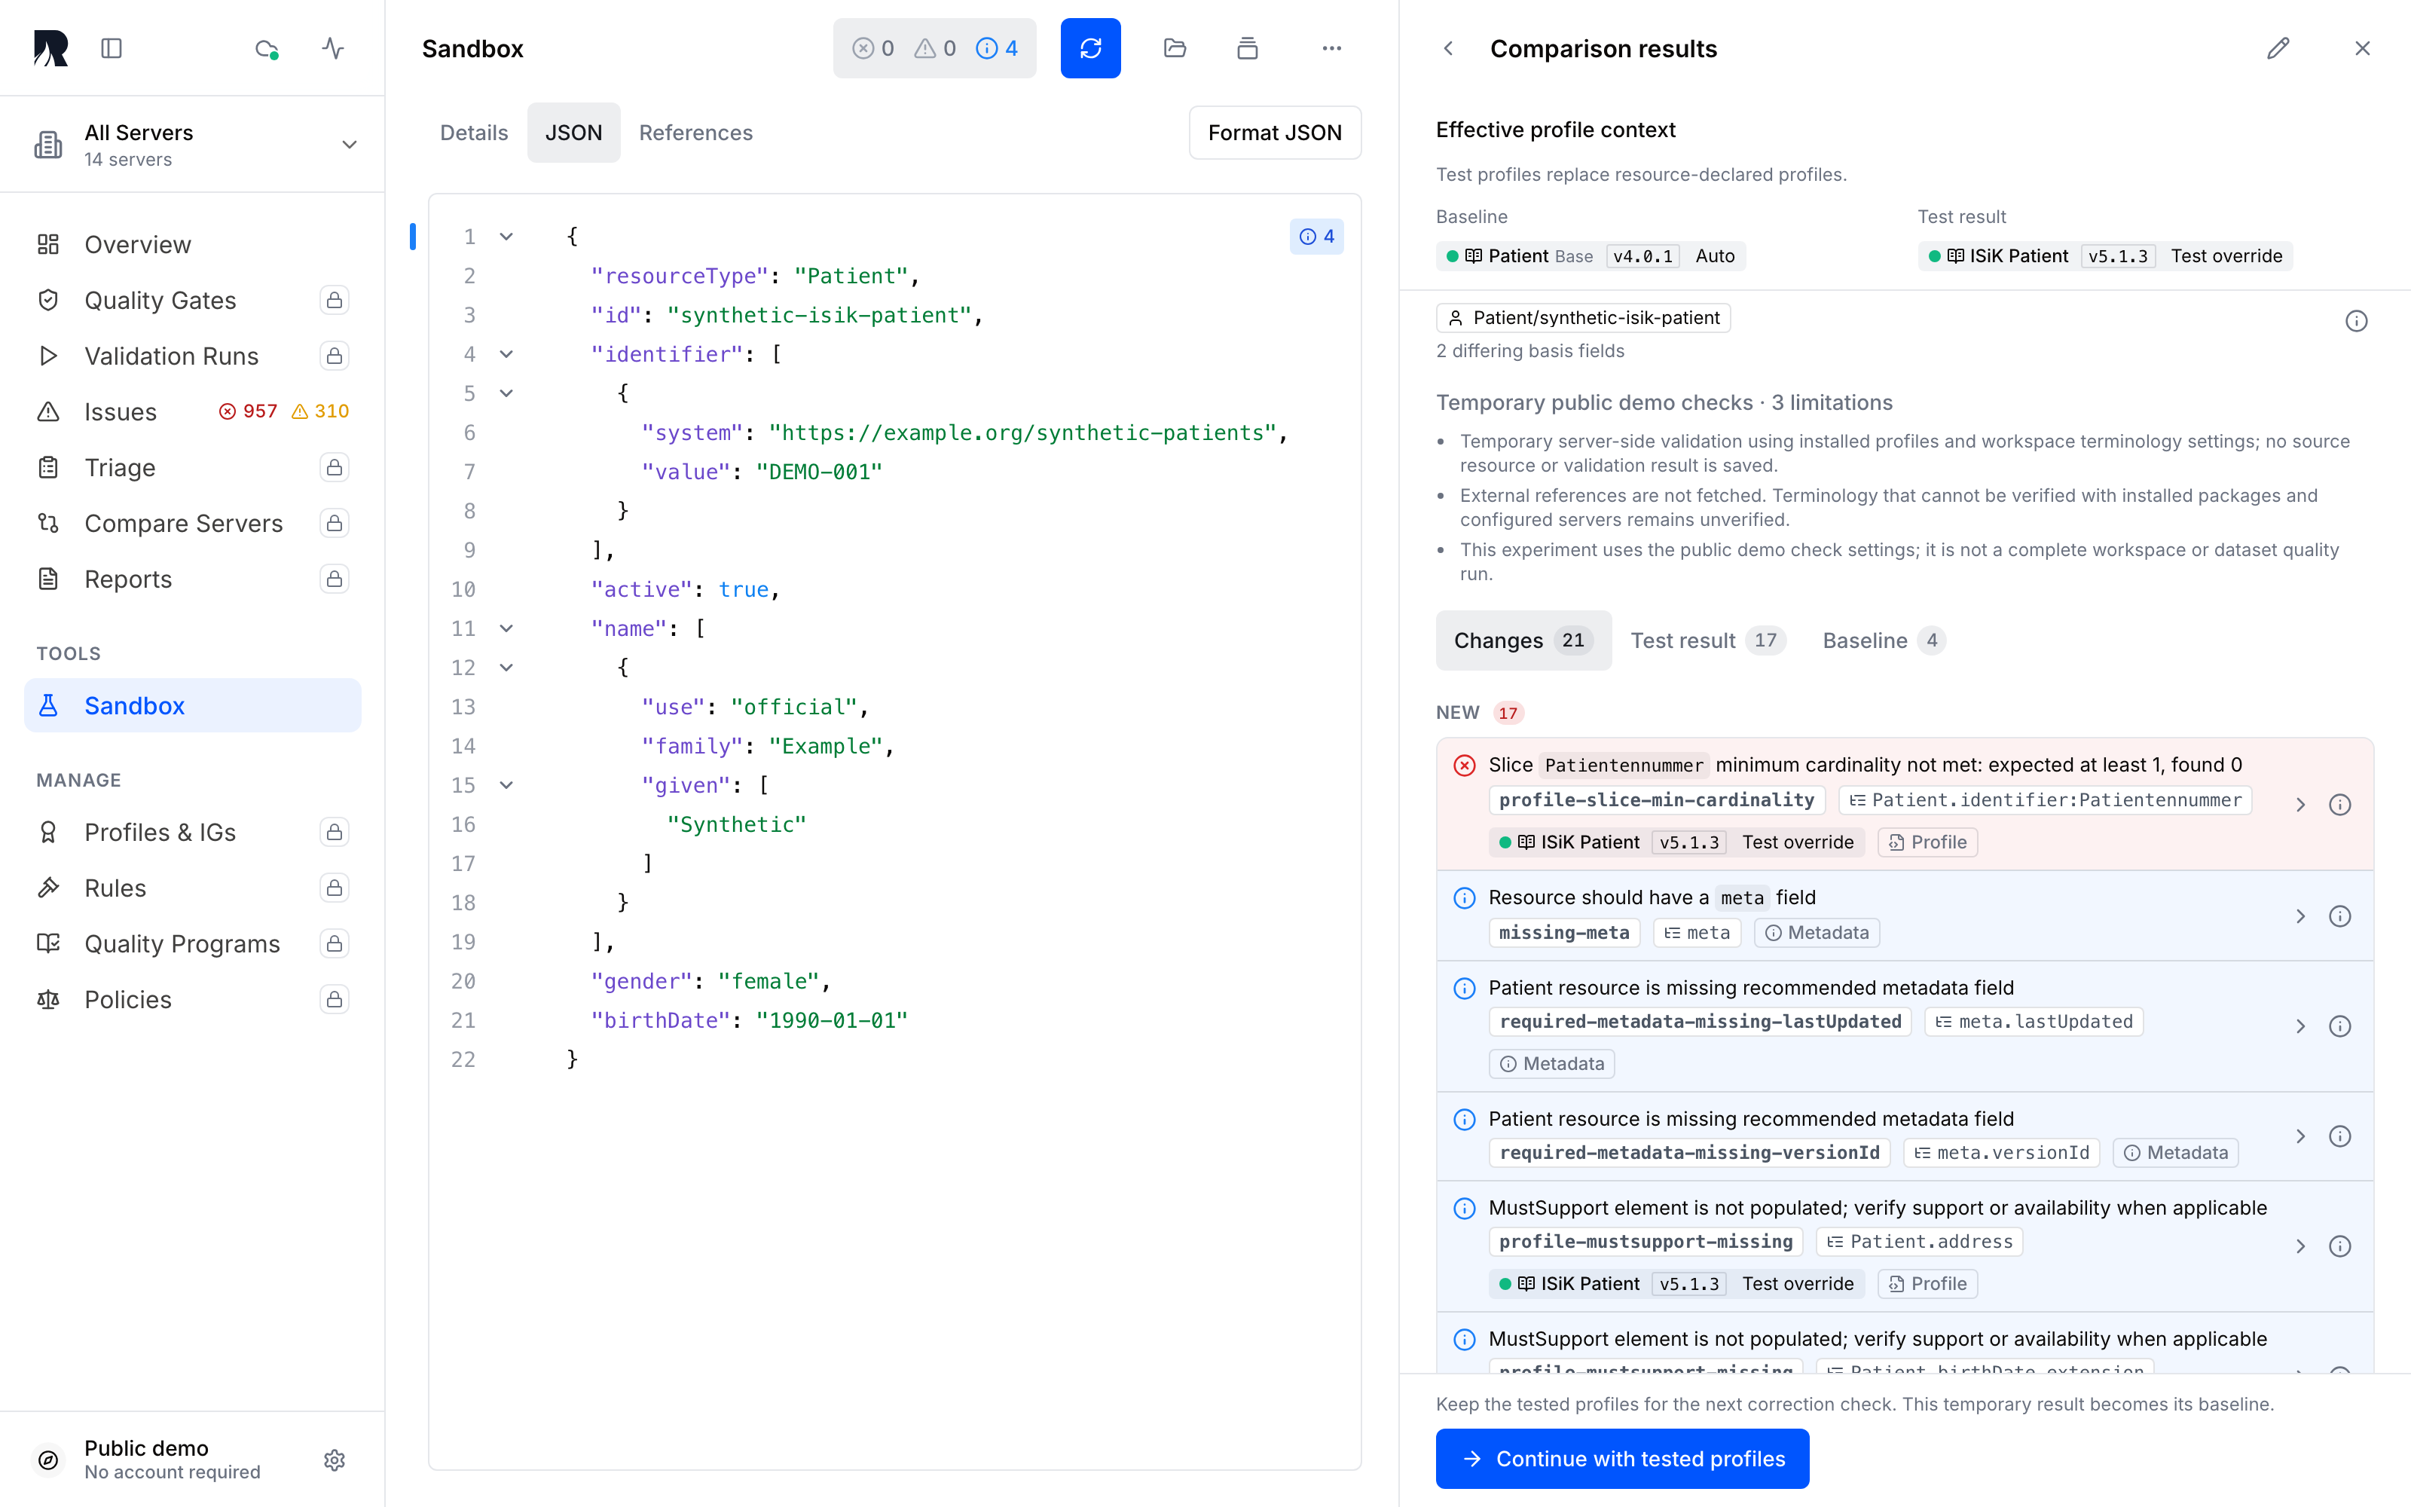The image size is (2411, 1507).
Task: Open info icon for Patient.address issue
Action: (x=2340, y=1246)
